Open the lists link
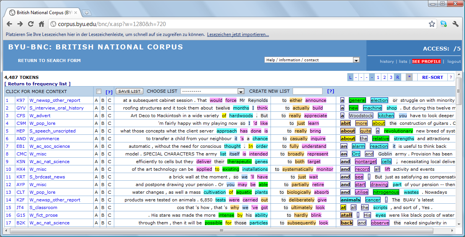Viewport: 465px width, 237px height. coord(403,61)
